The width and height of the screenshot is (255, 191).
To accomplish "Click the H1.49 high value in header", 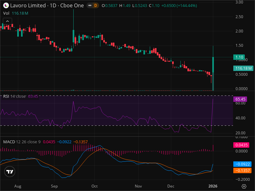I will pos(125,6).
